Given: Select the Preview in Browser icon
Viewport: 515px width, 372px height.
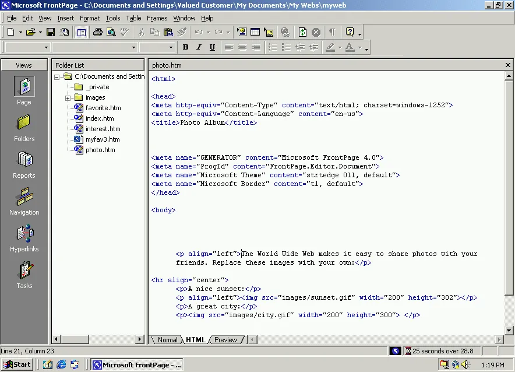Looking at the screenshot, I should coord(111,31).
